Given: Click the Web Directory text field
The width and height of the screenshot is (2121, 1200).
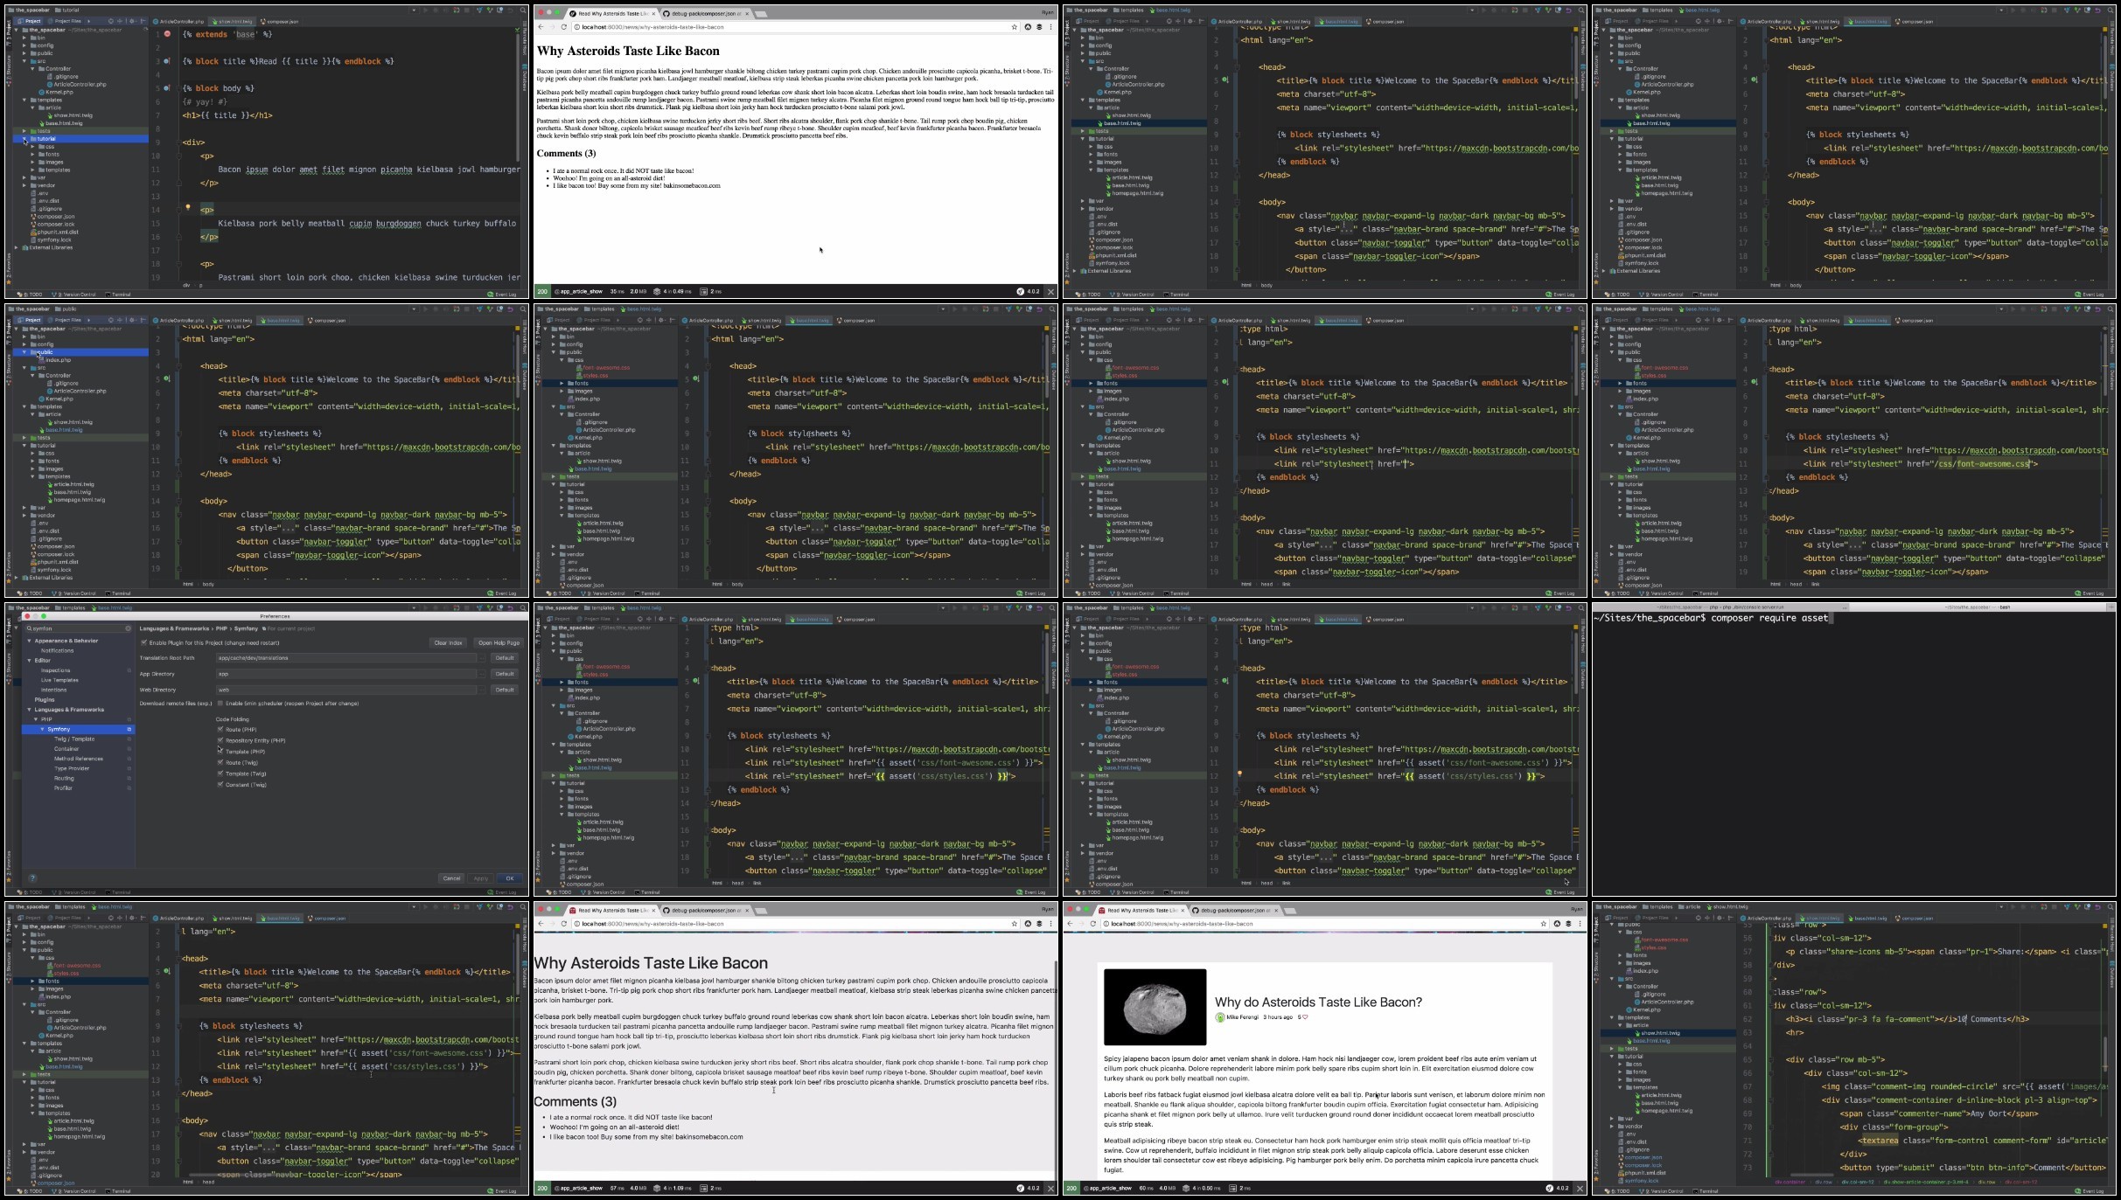Looking at the screenshot, I should pos(346,690).
